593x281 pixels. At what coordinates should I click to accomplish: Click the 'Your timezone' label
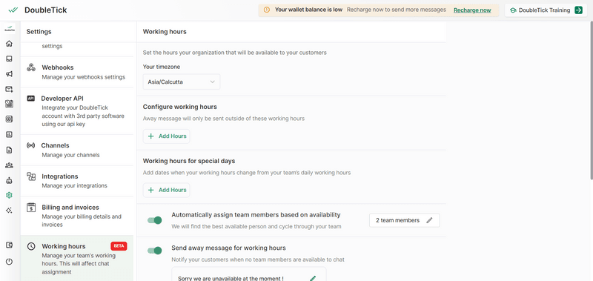coord(162,67)
